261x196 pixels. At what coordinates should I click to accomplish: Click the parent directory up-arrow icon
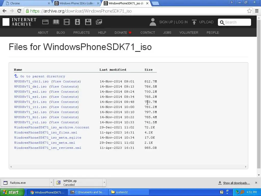[16, 76]
